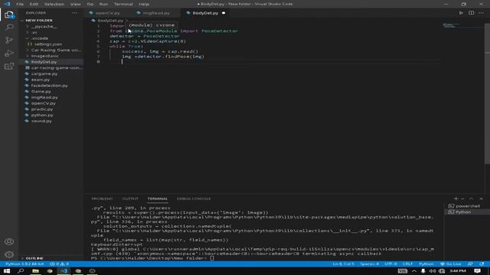Open the Search view in activity bar
The width and height of the screenshot is (490, 275).
coord(9,27)
